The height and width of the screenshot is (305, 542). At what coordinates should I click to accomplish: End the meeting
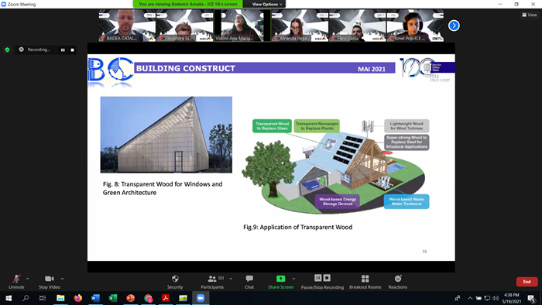point(527,282)
